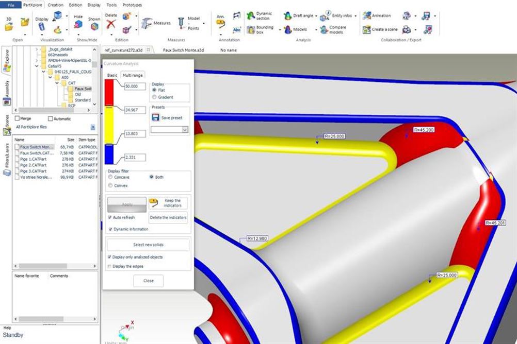The width and height of the screenshot is (517, 344).
Task: Expand the Model Points dropdown arrow
Action: pyautogui.click(x=204, y=23)
